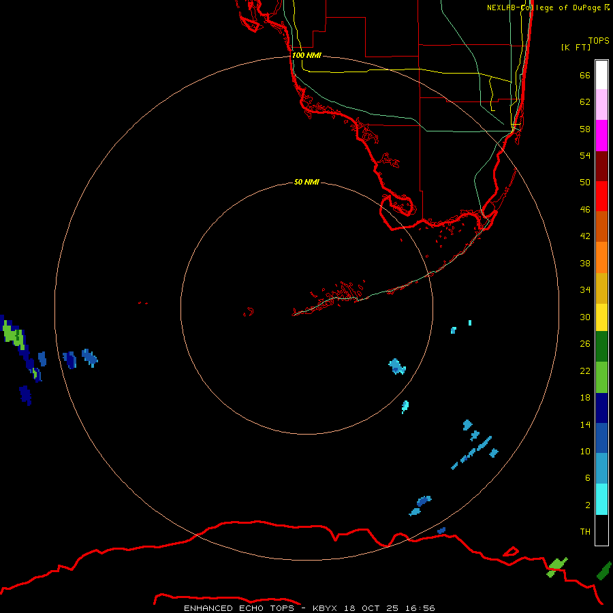Click the light pink legend swatch

point(601,105)
